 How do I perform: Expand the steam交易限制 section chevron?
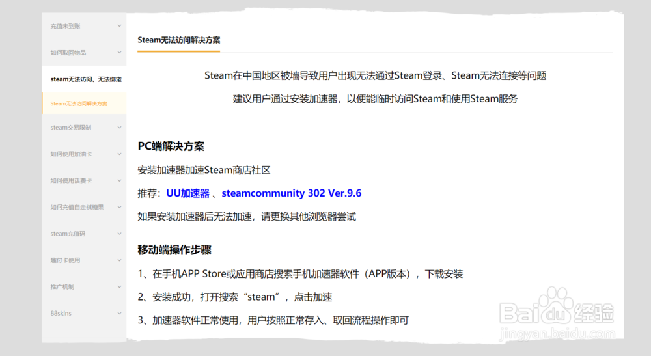point(119,128)
